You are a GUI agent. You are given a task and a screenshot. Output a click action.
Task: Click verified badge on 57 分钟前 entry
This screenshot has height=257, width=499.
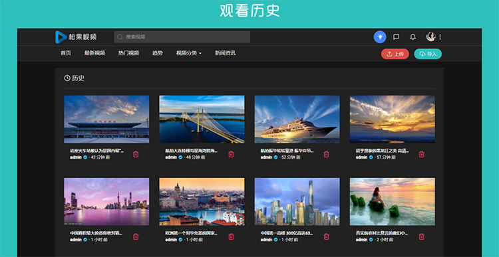[371, 157]
